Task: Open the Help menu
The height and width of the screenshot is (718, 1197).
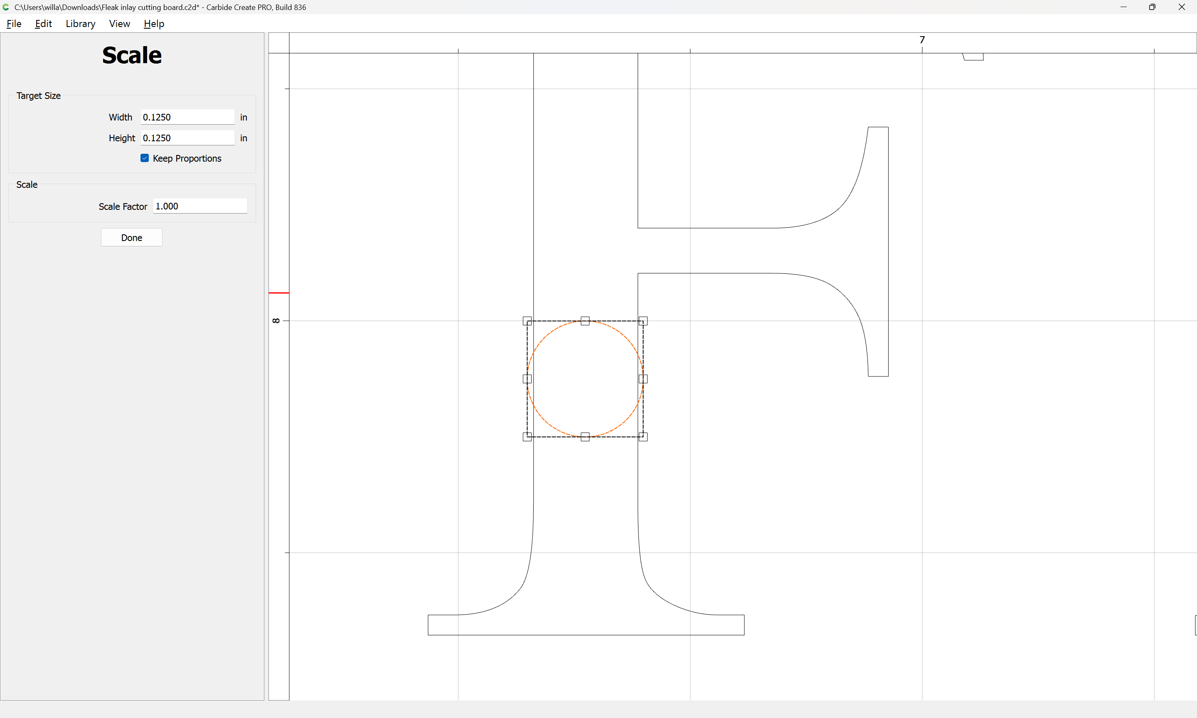Action: (154, 24)
